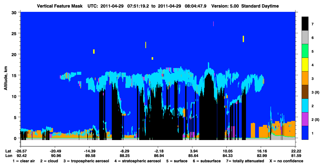Image resolution: width=328 pixels, height=168 pixels.
Task: Click the 30 altitude tick label
Action: coord(14,12)
